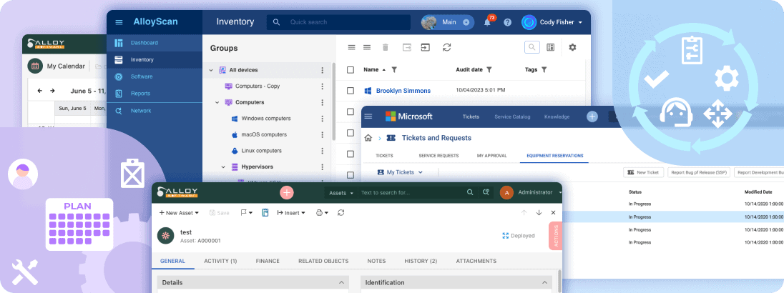
Task: Switch to the Finance tab
Action: (268, 261)
